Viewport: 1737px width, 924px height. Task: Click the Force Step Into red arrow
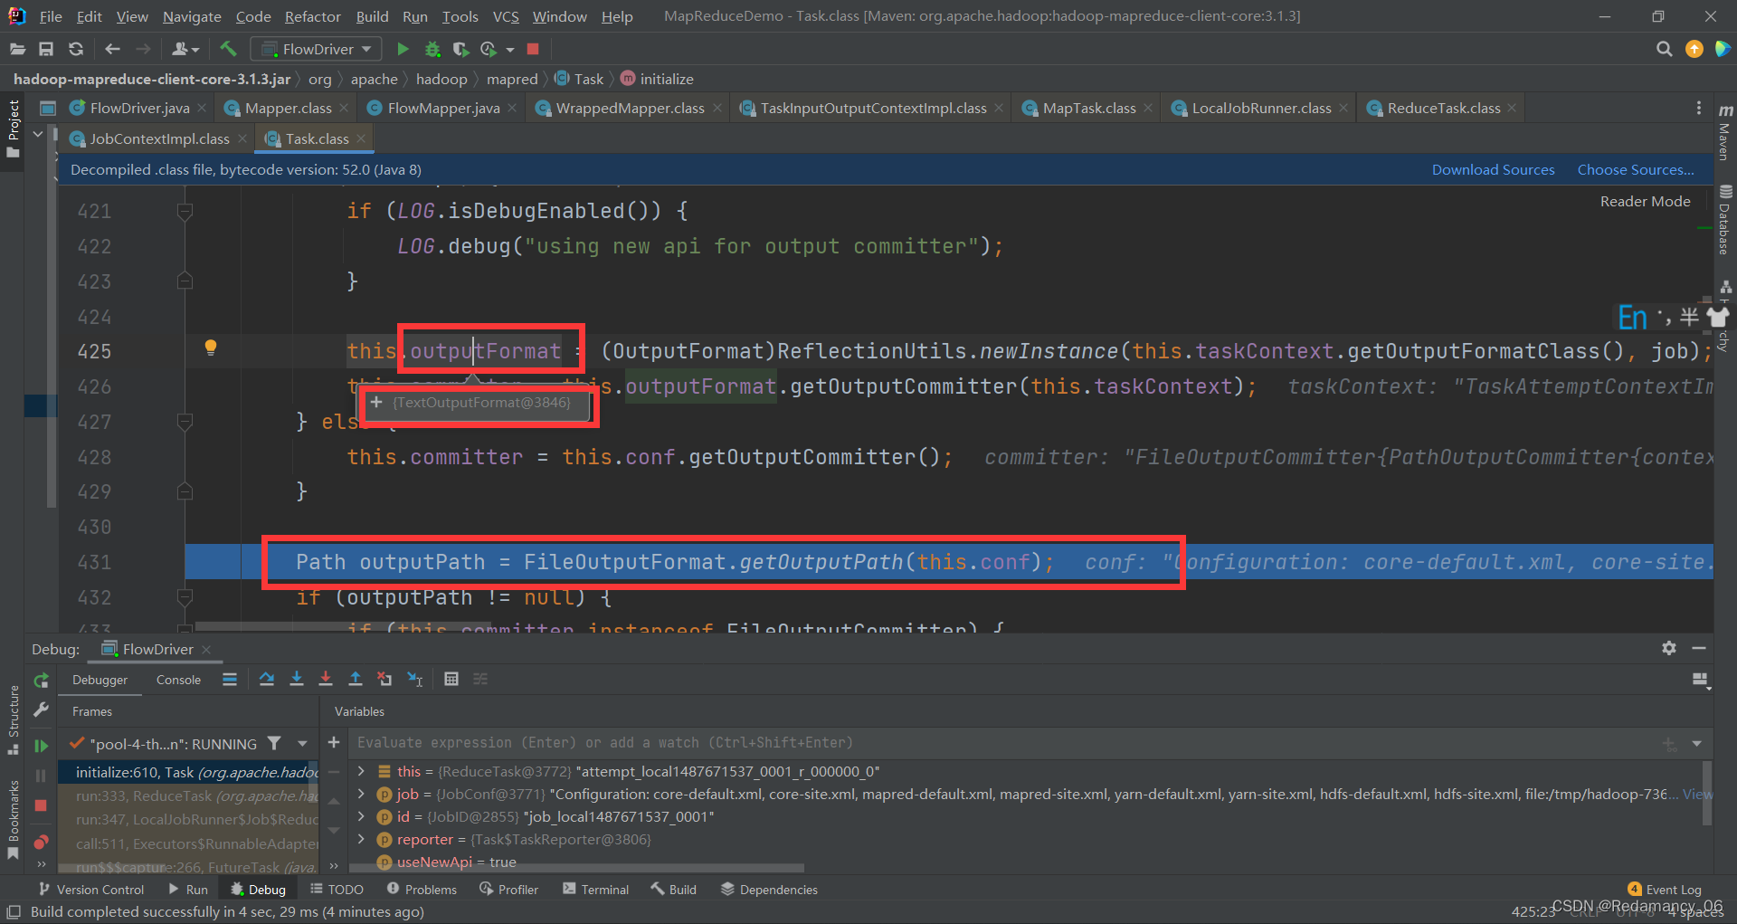(x=326, y=679)
